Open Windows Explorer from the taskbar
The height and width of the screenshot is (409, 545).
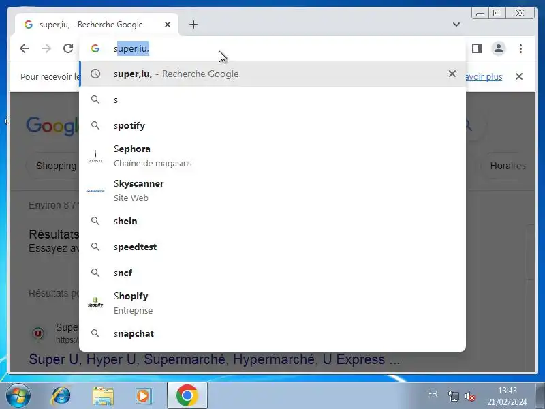point(103,396)
